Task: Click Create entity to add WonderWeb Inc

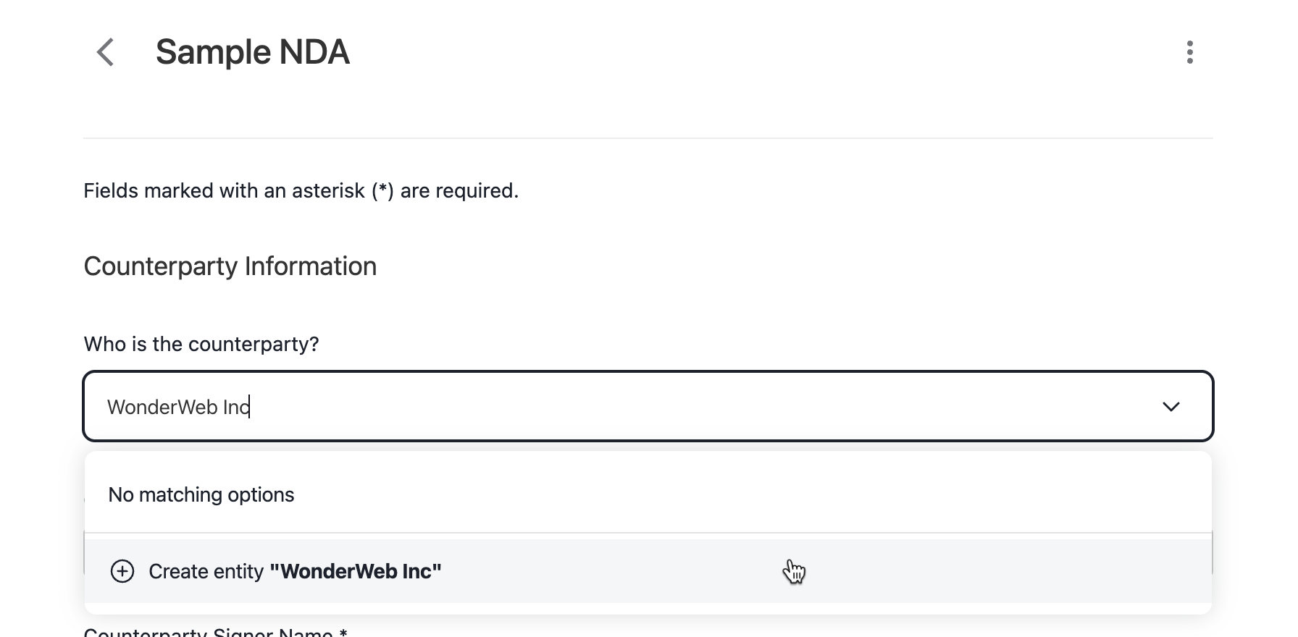Action: click(294, 571)
